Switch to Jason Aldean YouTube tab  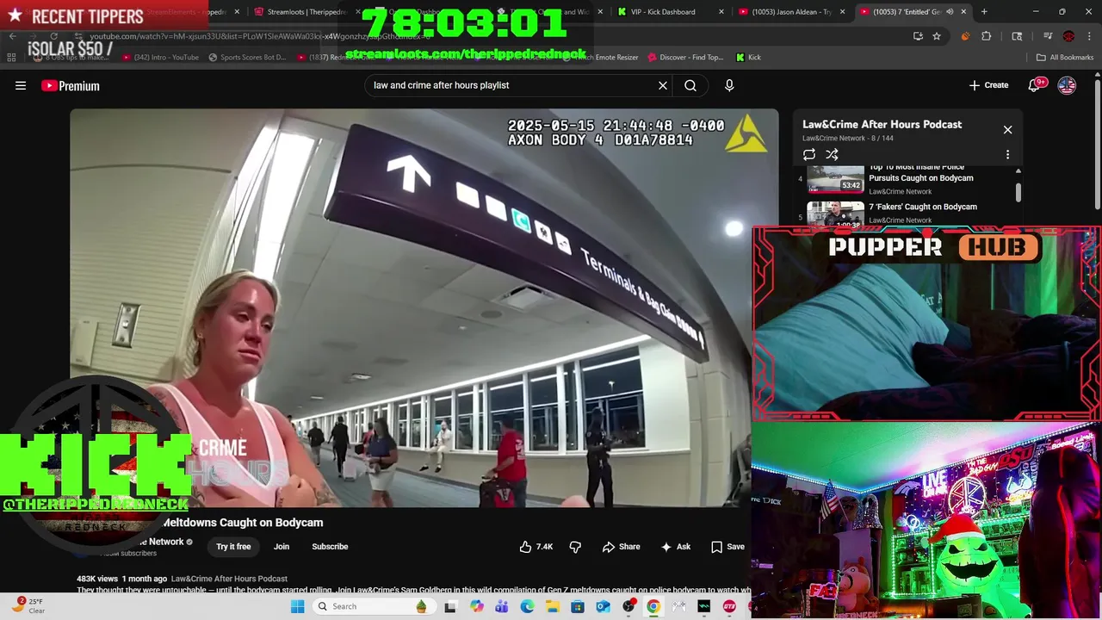click(x=790, y=12)
